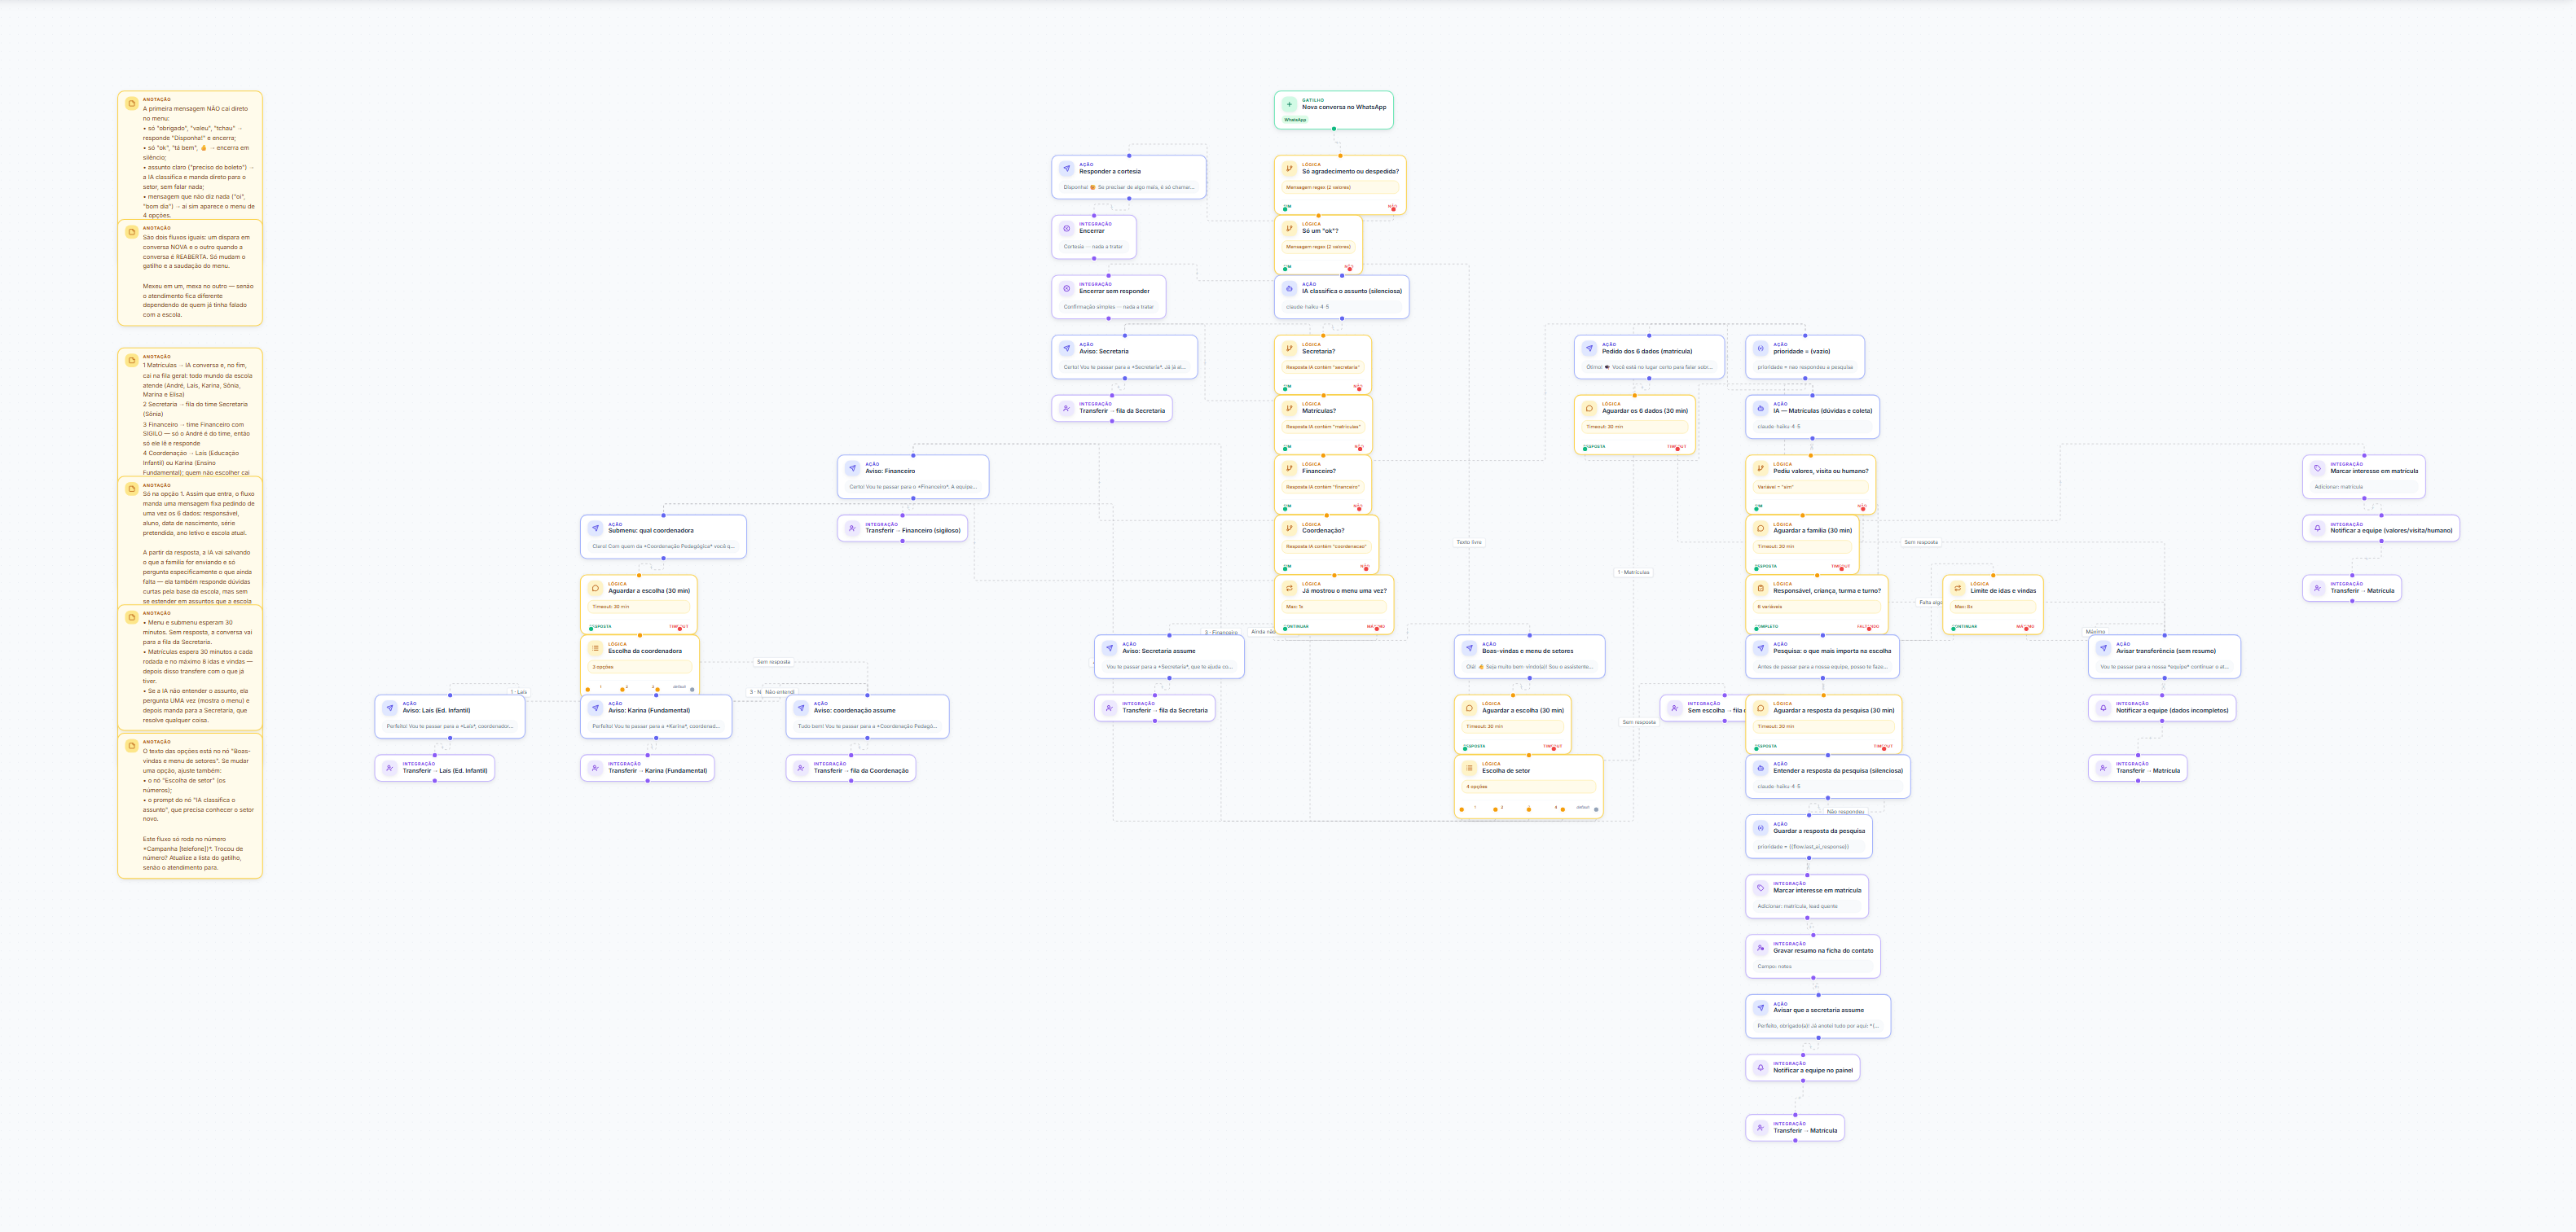Click the robot icon of IA classifica o assunto
The image size is (2576, 1232).
coord(1289,287)
